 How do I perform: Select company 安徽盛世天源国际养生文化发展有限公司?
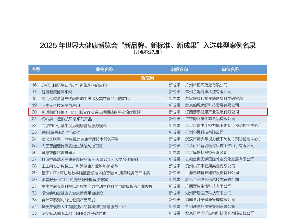click(x=220, y=159)
